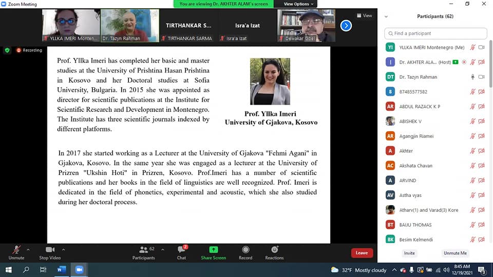Click ABISHEK V's profile photo avatar
The width and height of the screenshot is (493, 277).
pyautogui.click(x=390, y=121)
